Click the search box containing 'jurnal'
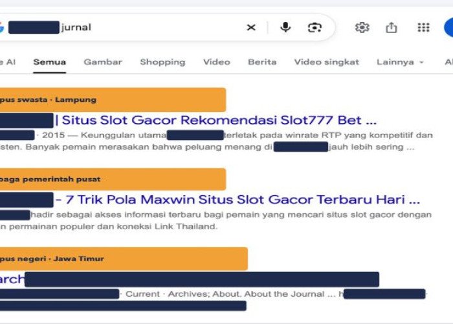 coord(166,27)
